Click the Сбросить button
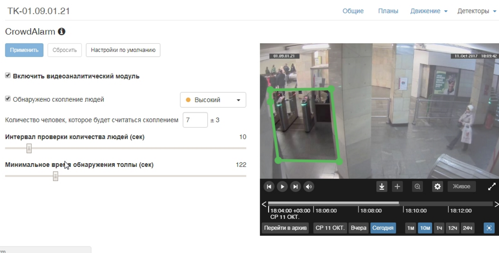This screenshot has height=253, width=499. click(65, 50)
